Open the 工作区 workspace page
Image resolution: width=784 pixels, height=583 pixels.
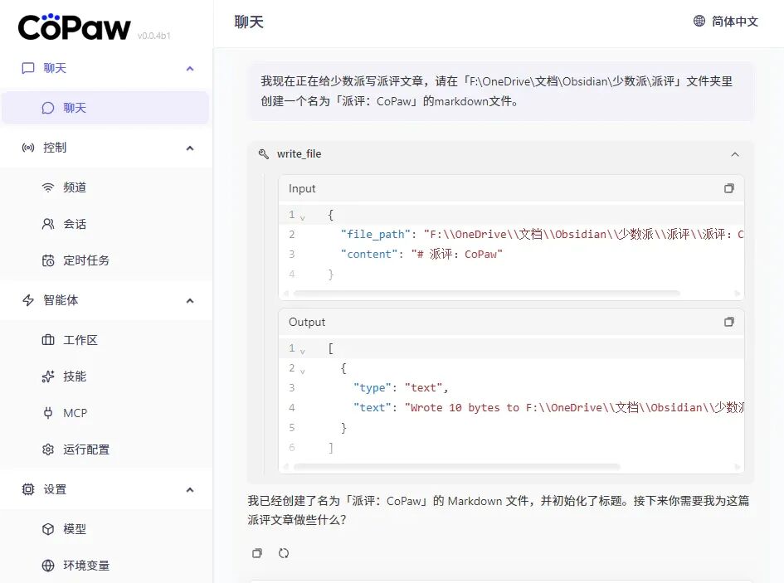pyautogui.click(x=105, y=340)
